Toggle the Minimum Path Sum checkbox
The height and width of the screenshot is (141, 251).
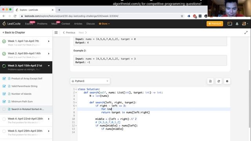point(4,101)
